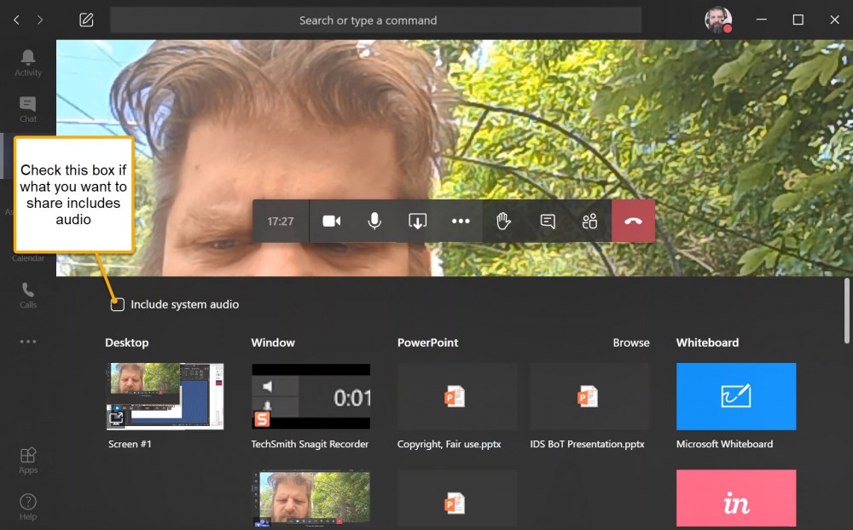The width and height of the screenshot is (853, 530).
Task: Open the more meeting actions menu
Action: pos(461,221)
